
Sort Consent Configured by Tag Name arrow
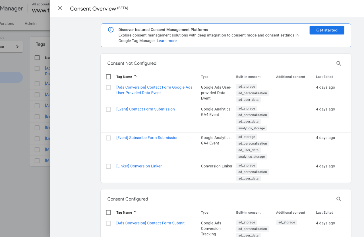[135, 212]
